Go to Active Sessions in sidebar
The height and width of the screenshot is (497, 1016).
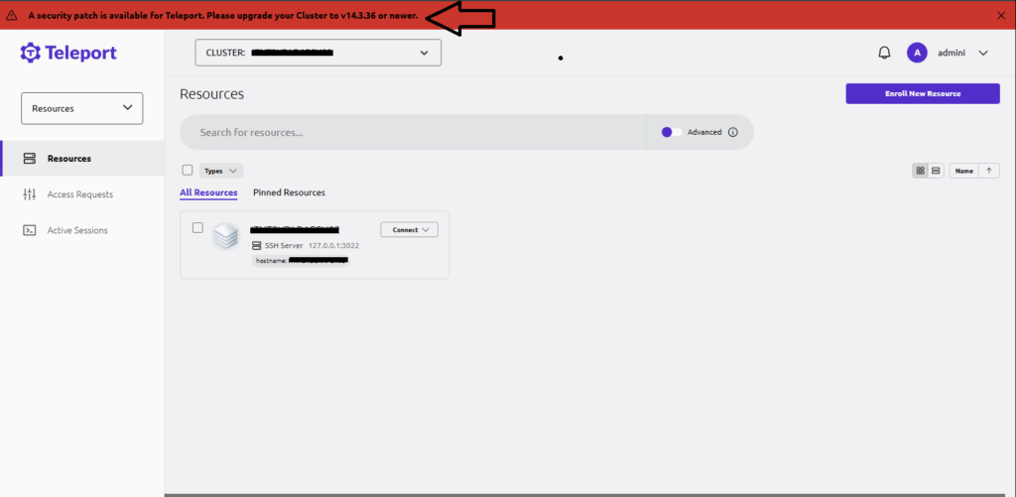[77, 230]
